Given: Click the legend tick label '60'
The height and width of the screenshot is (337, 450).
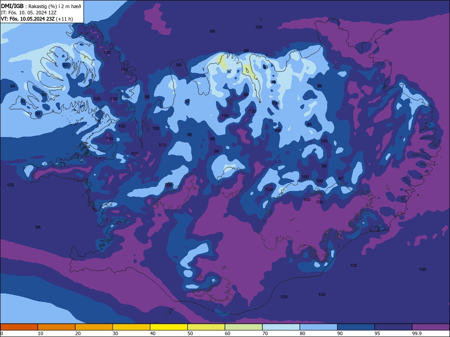Looking at the screenshot, I should 228,333.
